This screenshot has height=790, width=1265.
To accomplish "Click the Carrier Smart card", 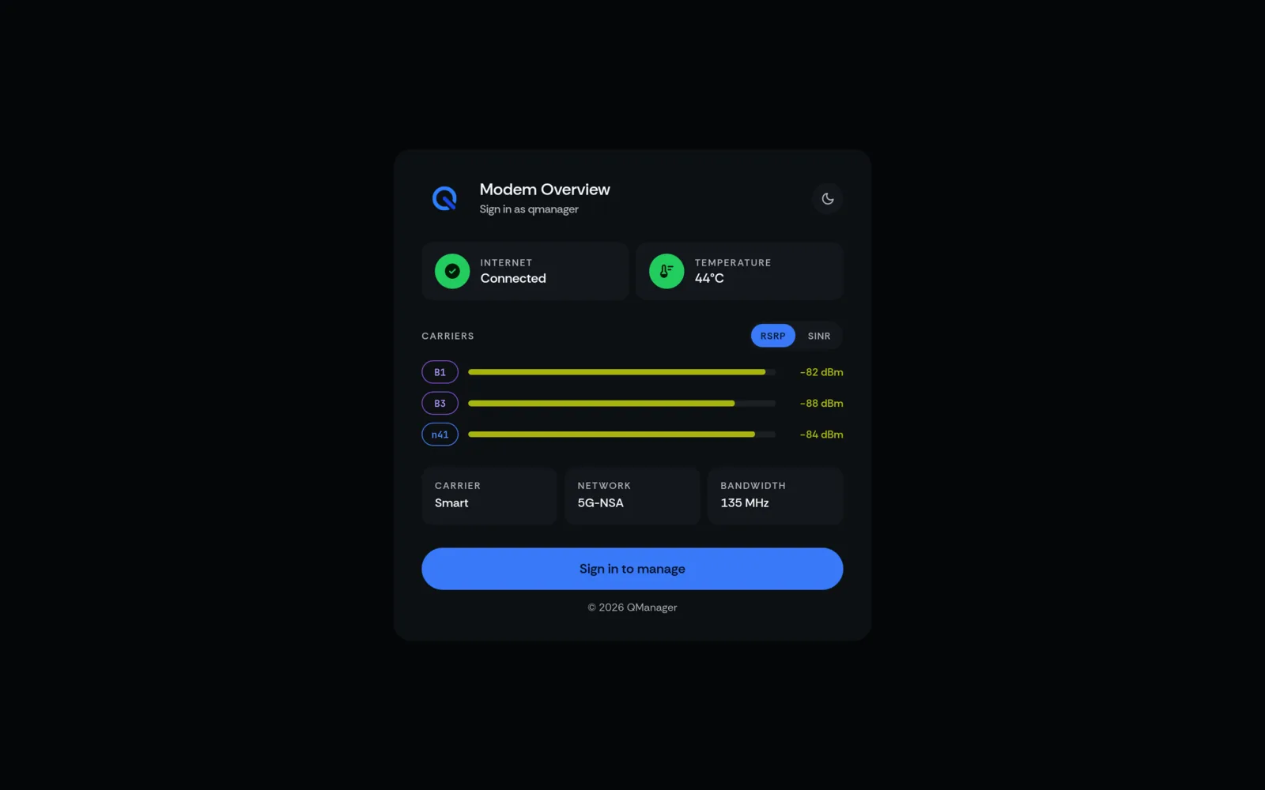I will (489, 496).
